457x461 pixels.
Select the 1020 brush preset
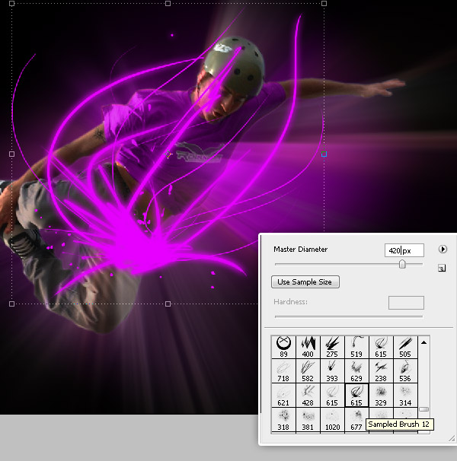(332, 420)
